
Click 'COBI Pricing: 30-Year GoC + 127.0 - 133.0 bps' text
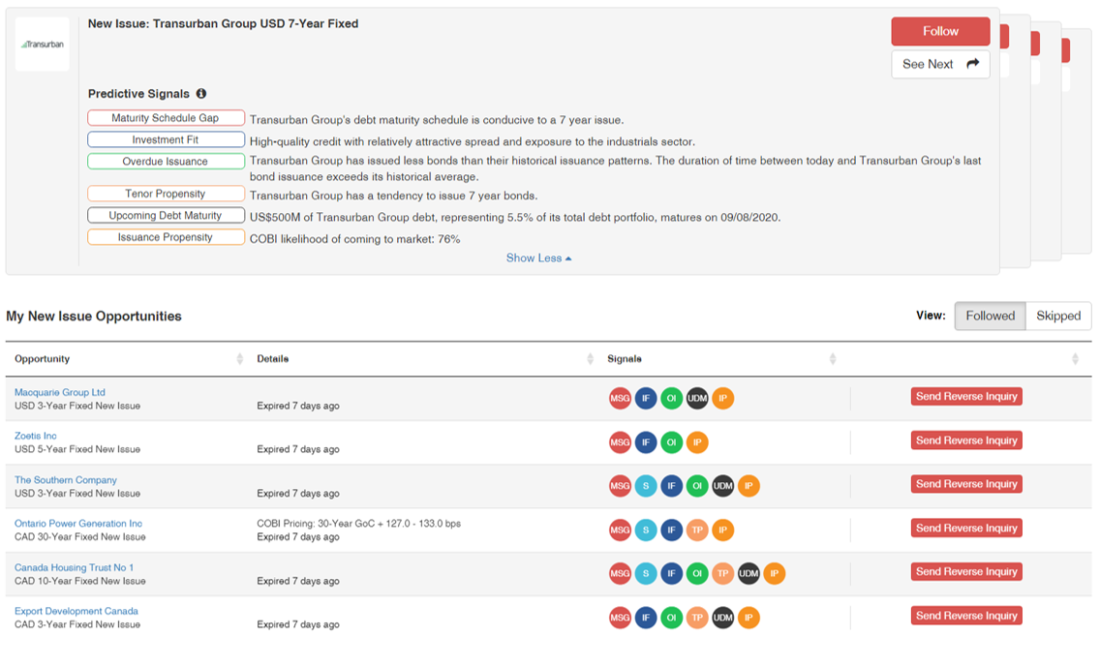click(x=358, y=523)
